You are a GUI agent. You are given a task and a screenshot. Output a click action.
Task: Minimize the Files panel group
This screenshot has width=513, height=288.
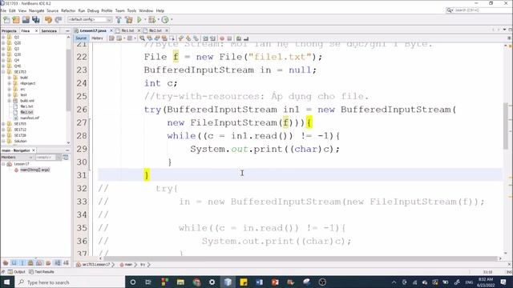67,30
